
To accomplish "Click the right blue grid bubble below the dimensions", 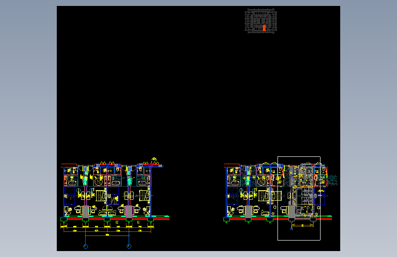I will (x=129, y=246).
